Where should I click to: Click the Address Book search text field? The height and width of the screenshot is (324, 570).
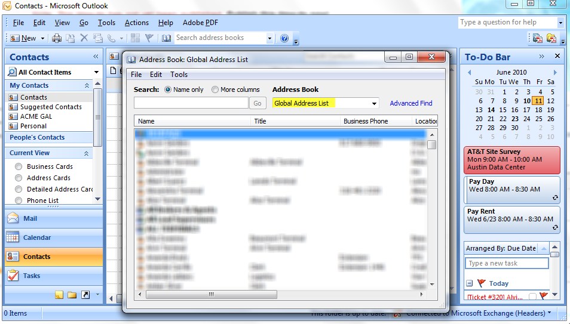[191, 103]
